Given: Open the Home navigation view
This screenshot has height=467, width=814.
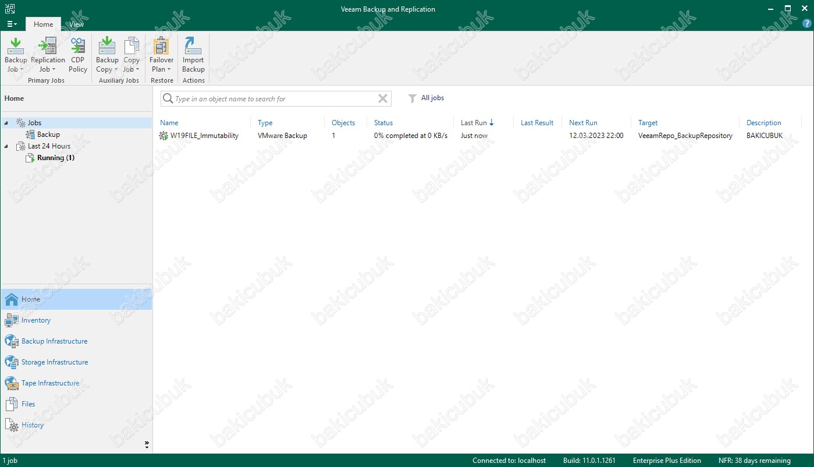Looking at the screenshot, I should [x=76, y=299].
